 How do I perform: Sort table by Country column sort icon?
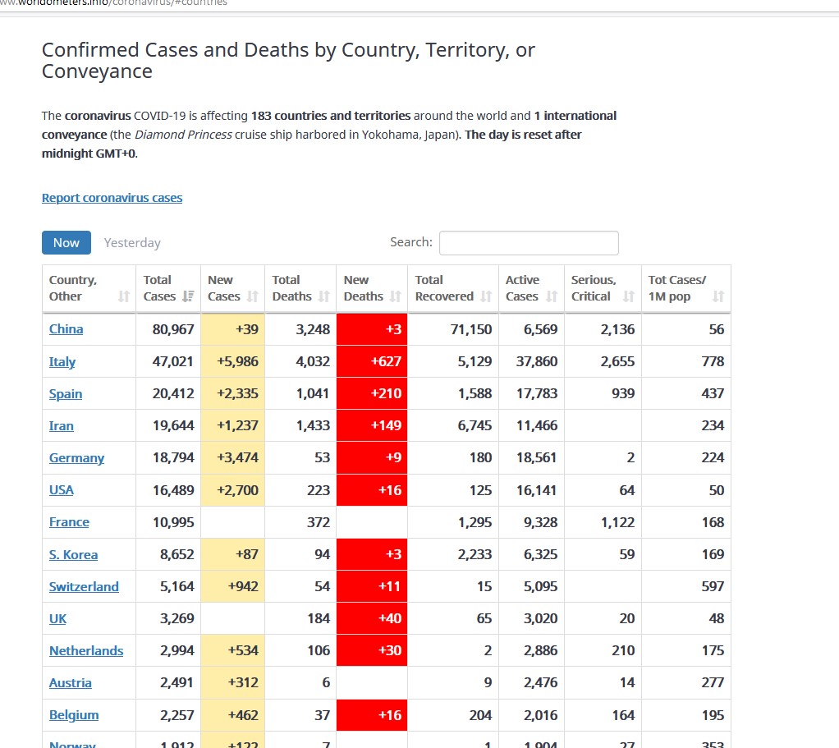click(124, 296)
